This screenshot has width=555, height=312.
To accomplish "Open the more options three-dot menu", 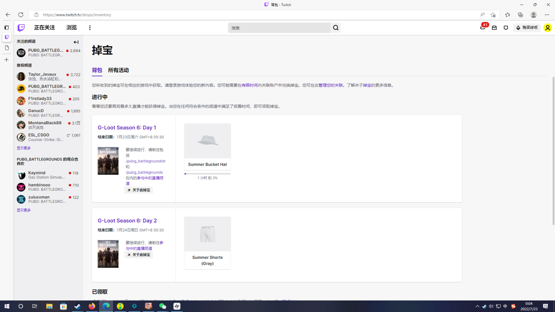I will pos(90,28).
